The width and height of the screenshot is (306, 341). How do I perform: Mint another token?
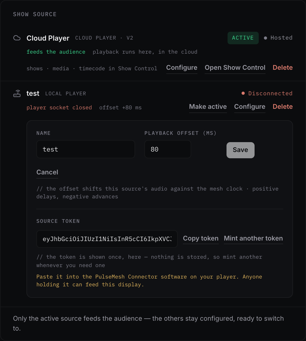coord(253,238)
